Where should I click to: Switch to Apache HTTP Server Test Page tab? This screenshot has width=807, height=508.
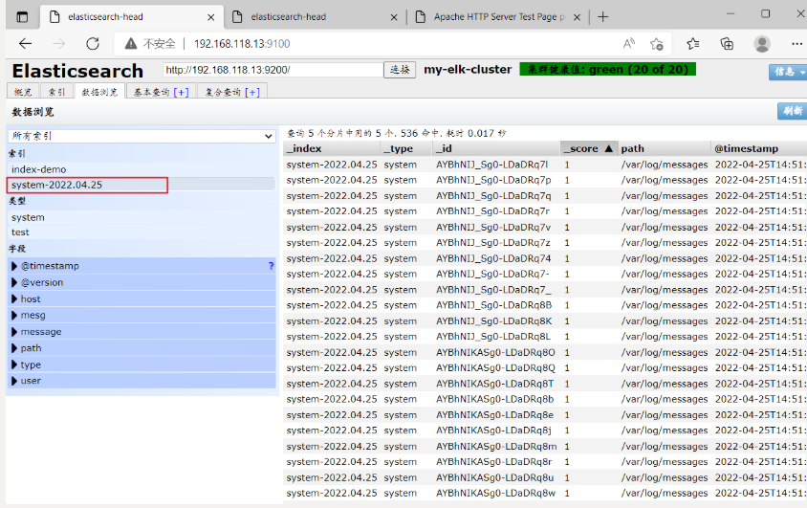tap(498, 17)
